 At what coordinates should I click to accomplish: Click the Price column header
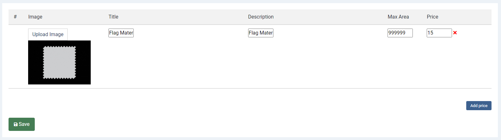432,17
